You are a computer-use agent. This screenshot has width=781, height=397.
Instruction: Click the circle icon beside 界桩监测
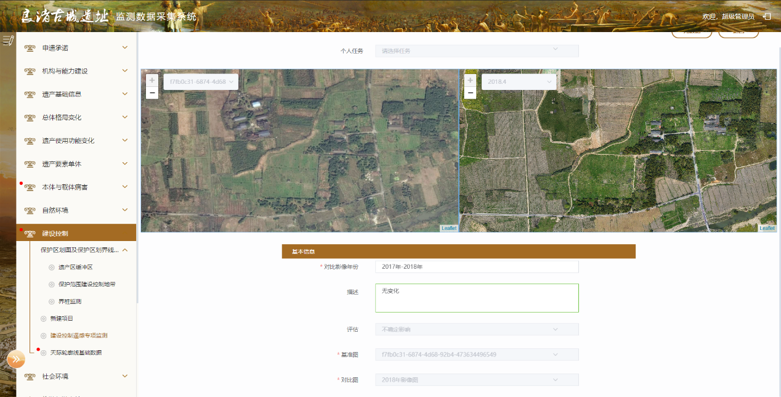point(52,301)
